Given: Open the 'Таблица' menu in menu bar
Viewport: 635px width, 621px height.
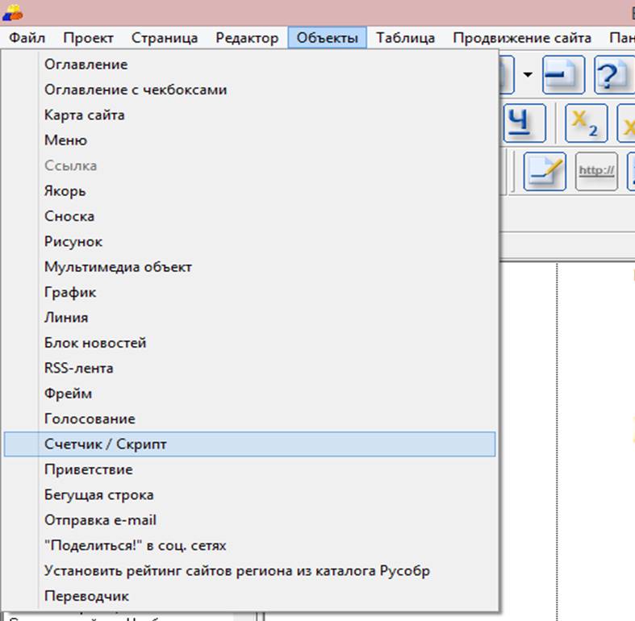Looking at the screenshot, I should point(405,38).
